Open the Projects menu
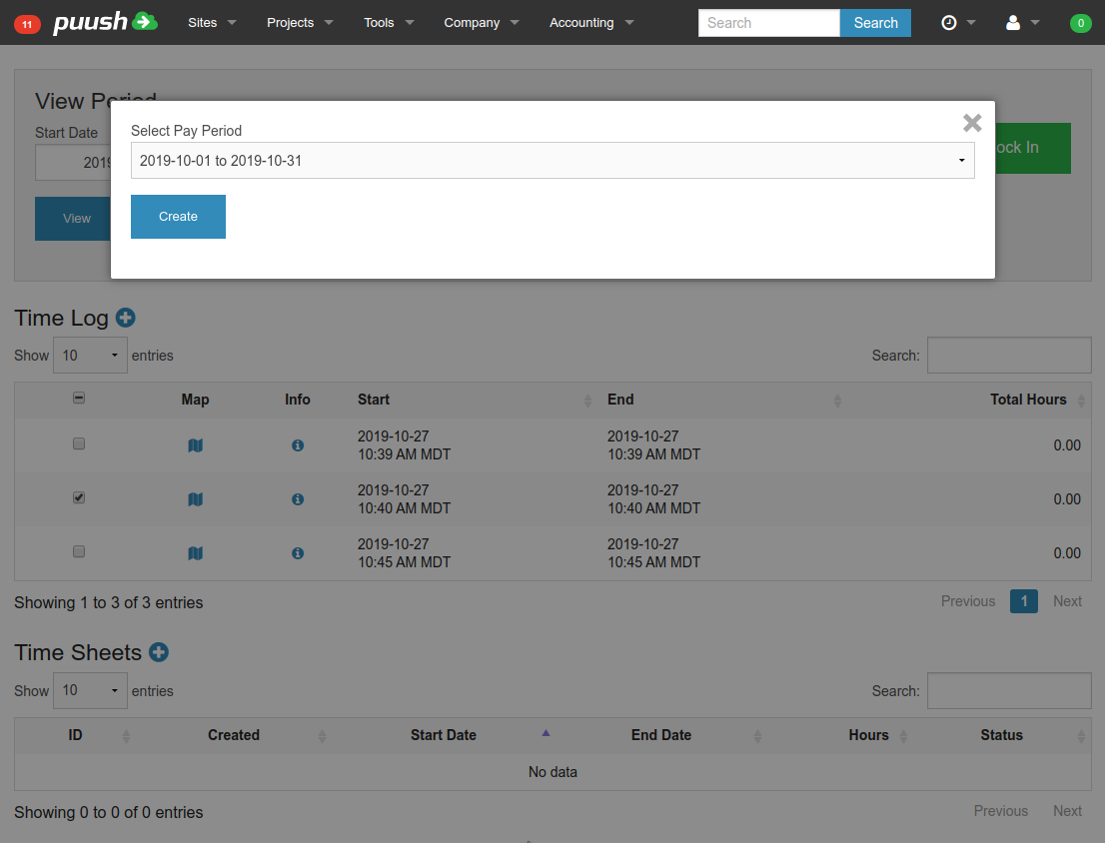The width and height of the screenshot is (1105, 843). (x=300, y=23)
